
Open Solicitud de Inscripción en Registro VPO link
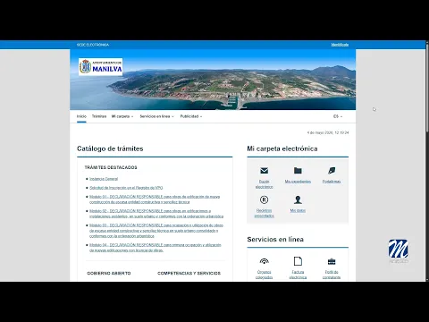click(126, 188)
